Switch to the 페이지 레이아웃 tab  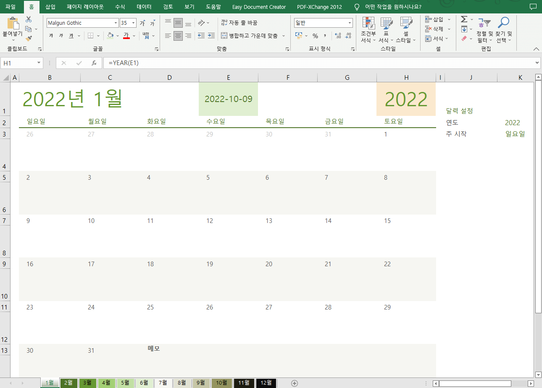point(85,7)
